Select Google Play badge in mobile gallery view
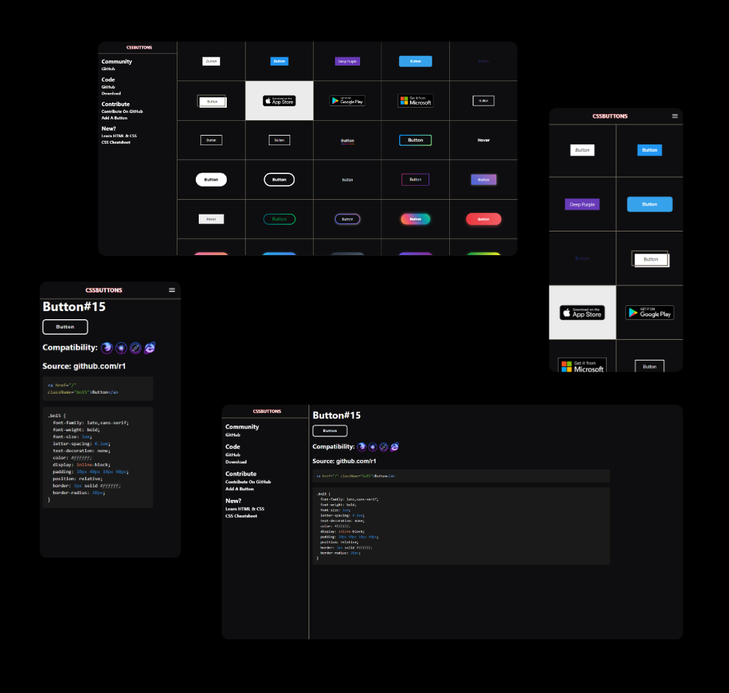The width and height of the screenshot is (729, 693). (x=649, y=313)
